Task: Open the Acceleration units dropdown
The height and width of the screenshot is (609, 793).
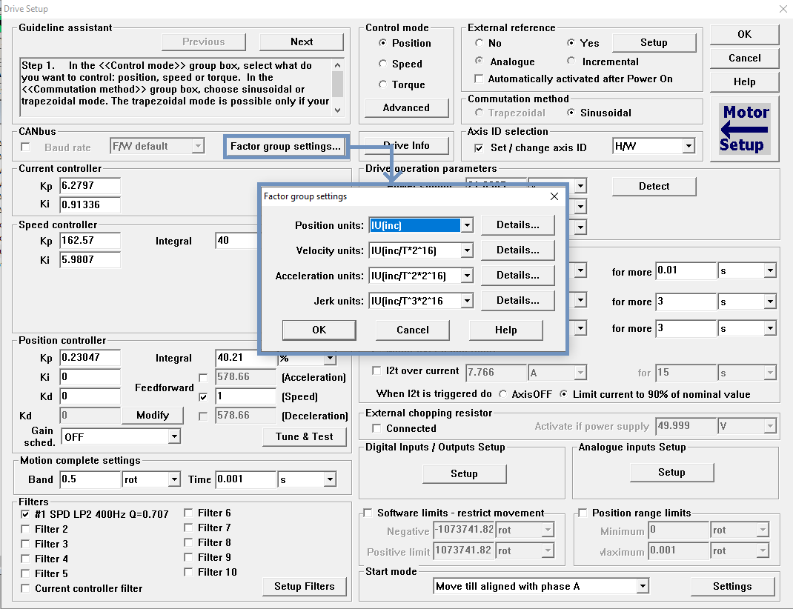Action: (467, 276)
